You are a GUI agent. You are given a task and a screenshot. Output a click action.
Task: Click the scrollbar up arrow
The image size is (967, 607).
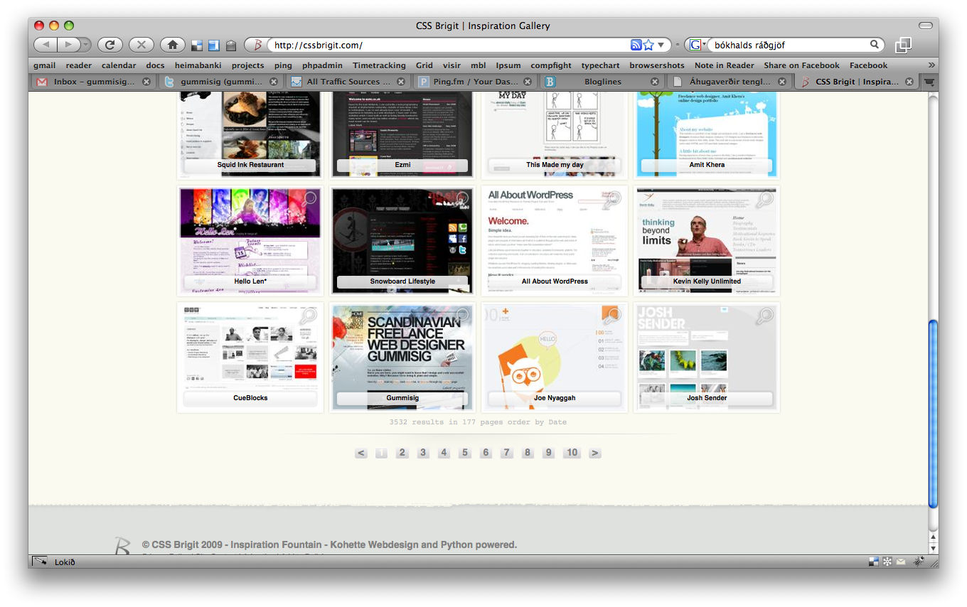(934, 537)
